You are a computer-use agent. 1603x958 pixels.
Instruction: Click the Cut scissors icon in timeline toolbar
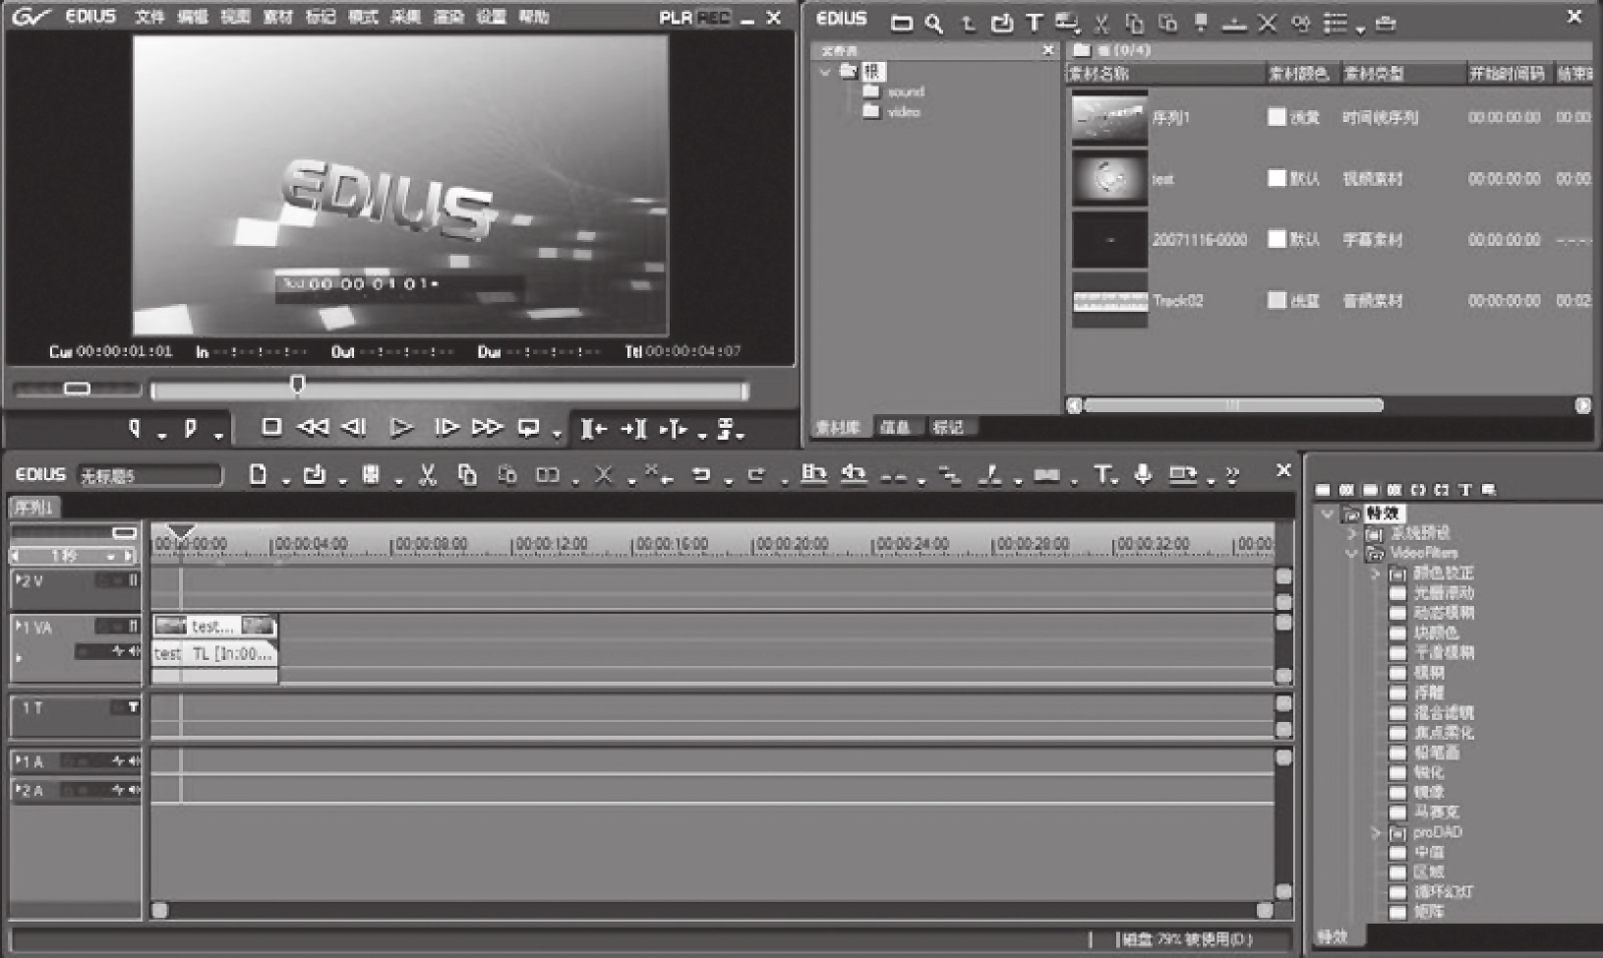click(x=427, y=475)
